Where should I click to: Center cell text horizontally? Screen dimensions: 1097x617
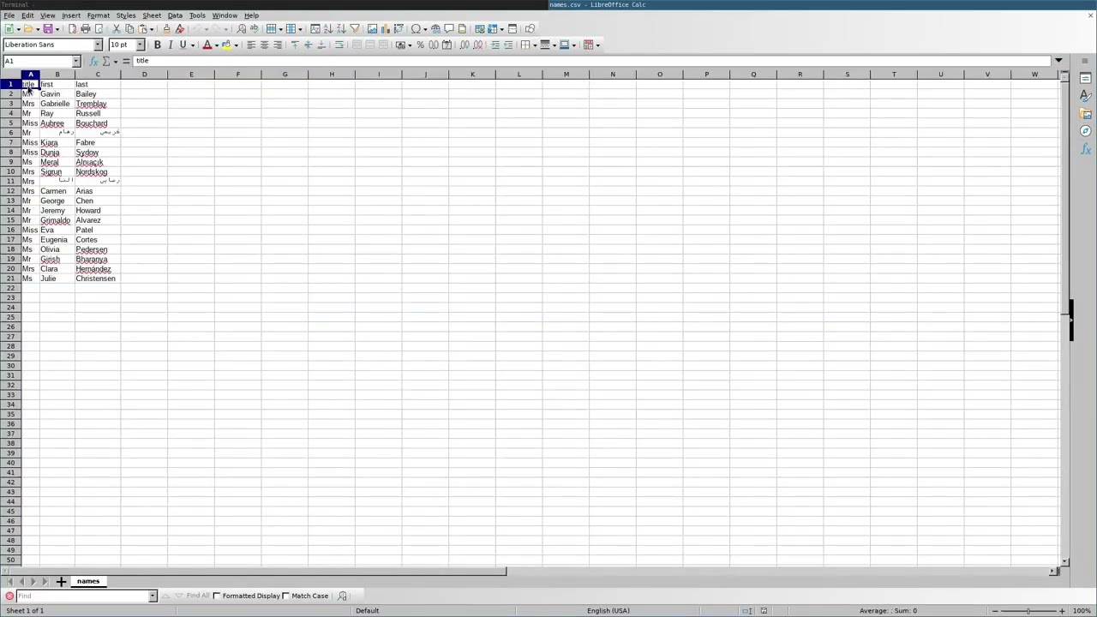[x=264, y=45]
